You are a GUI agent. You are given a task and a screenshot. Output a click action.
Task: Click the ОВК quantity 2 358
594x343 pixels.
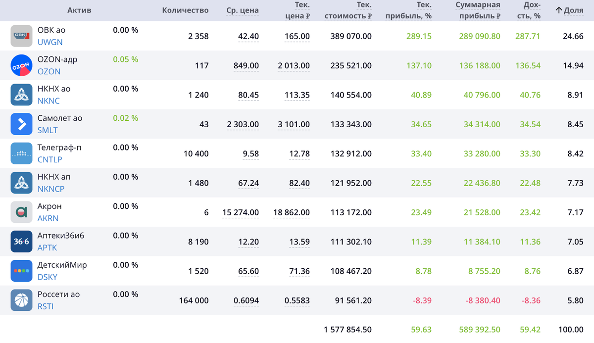[x=198, y=36]
